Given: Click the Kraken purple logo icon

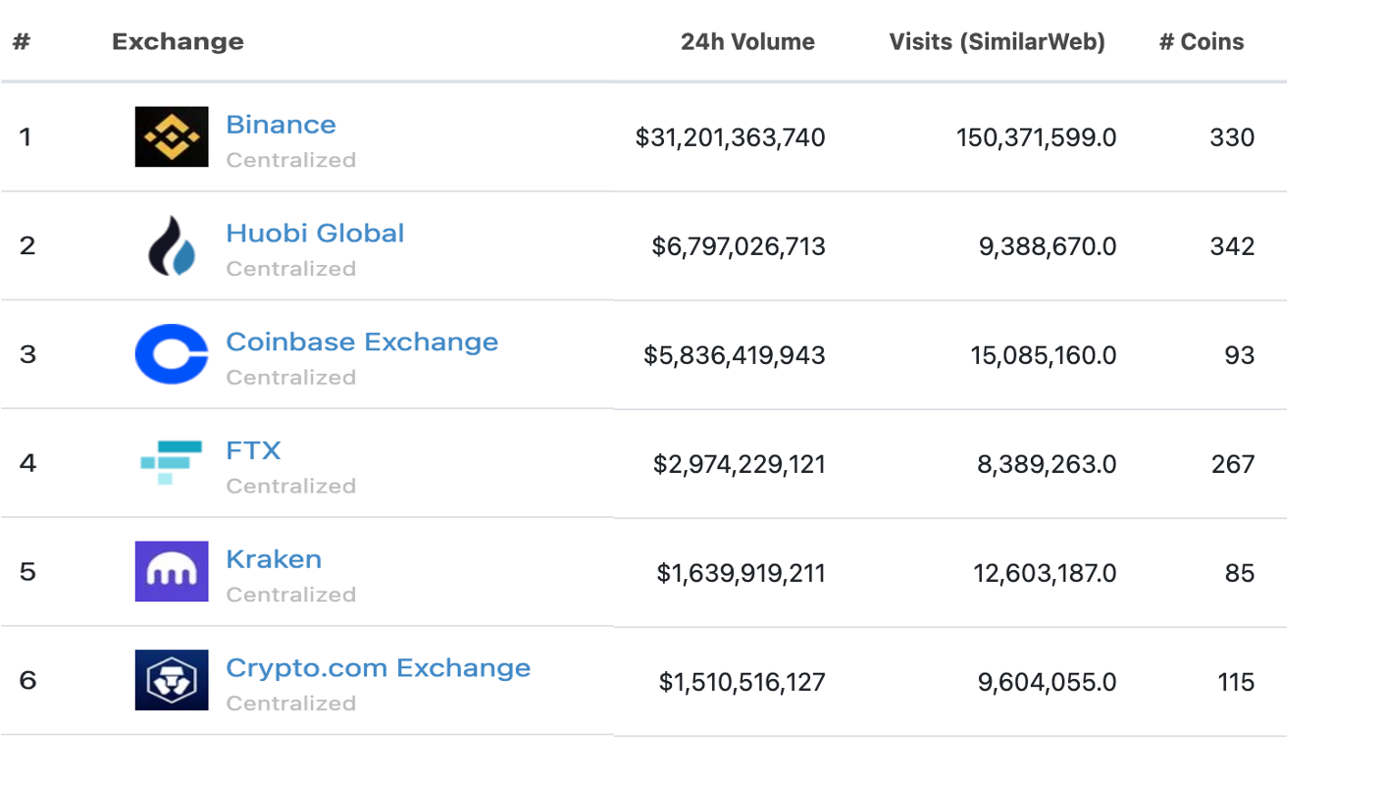Looking at the screenshot, I should tap(172, 571).
